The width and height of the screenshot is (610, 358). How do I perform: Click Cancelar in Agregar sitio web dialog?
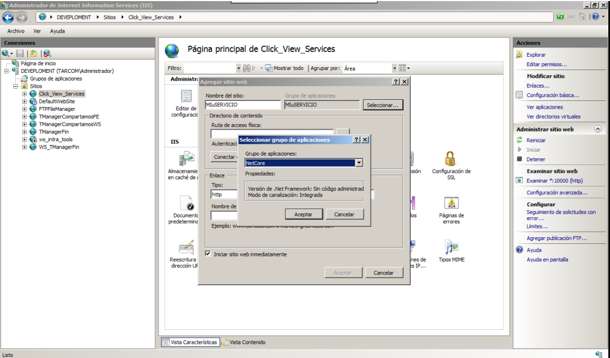click(x=384, y=273)
